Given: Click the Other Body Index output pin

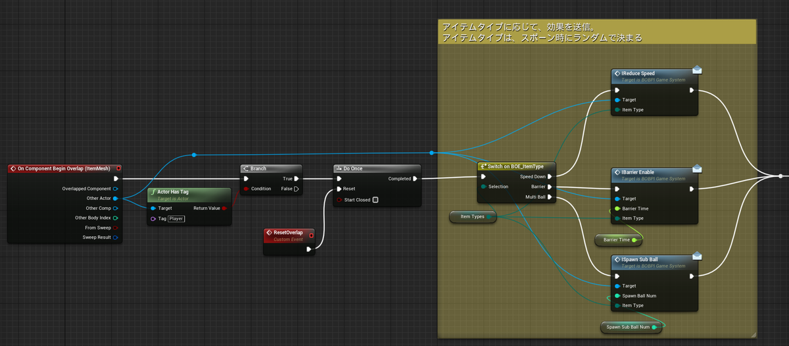Looking at the screenshot, I should coord(116,218).
